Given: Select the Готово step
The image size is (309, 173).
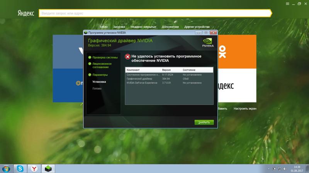Looking at the screenshot, I should (97, 88).
